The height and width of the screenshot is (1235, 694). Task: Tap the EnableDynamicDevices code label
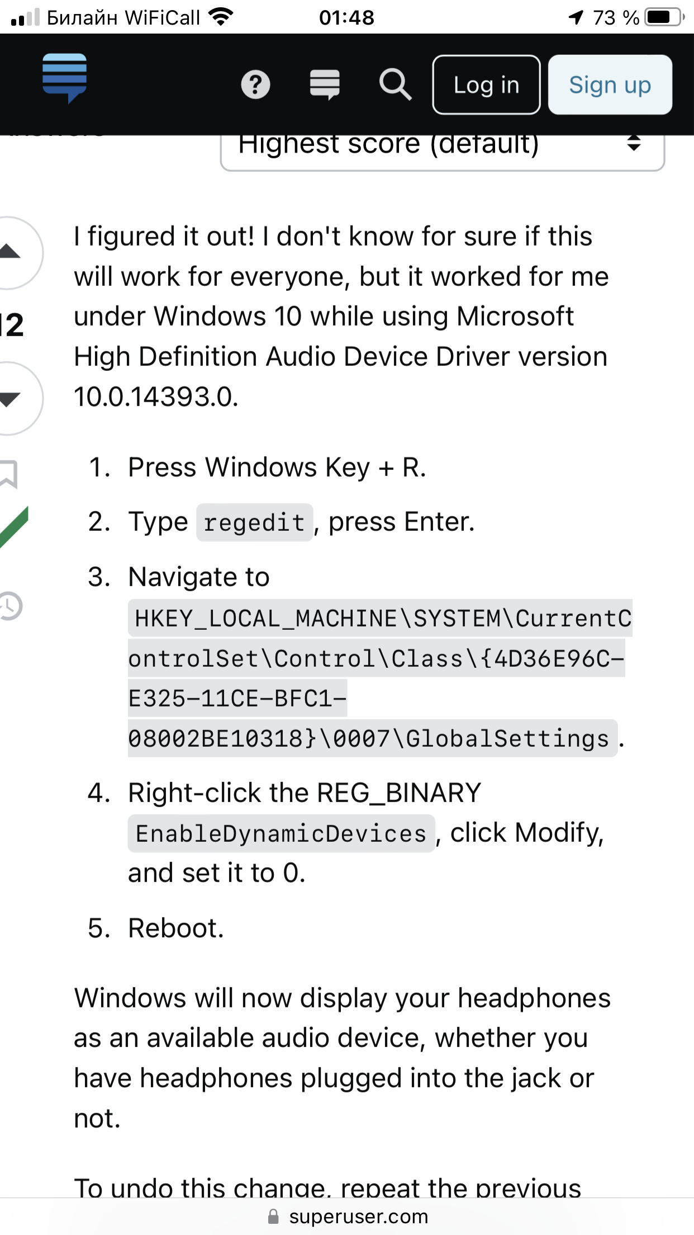pyautogui.click(x=281, y=833)
